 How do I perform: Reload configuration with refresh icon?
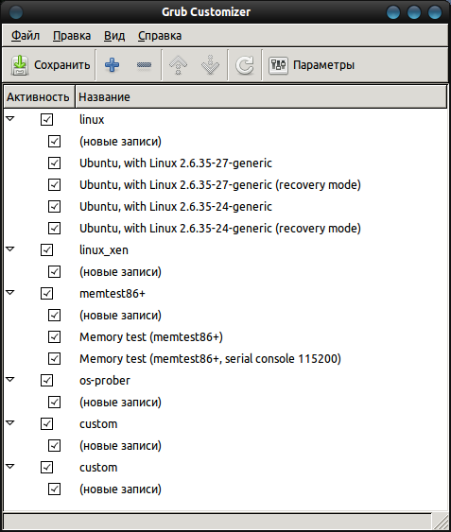pyautogui.click(x=245, y=65)
